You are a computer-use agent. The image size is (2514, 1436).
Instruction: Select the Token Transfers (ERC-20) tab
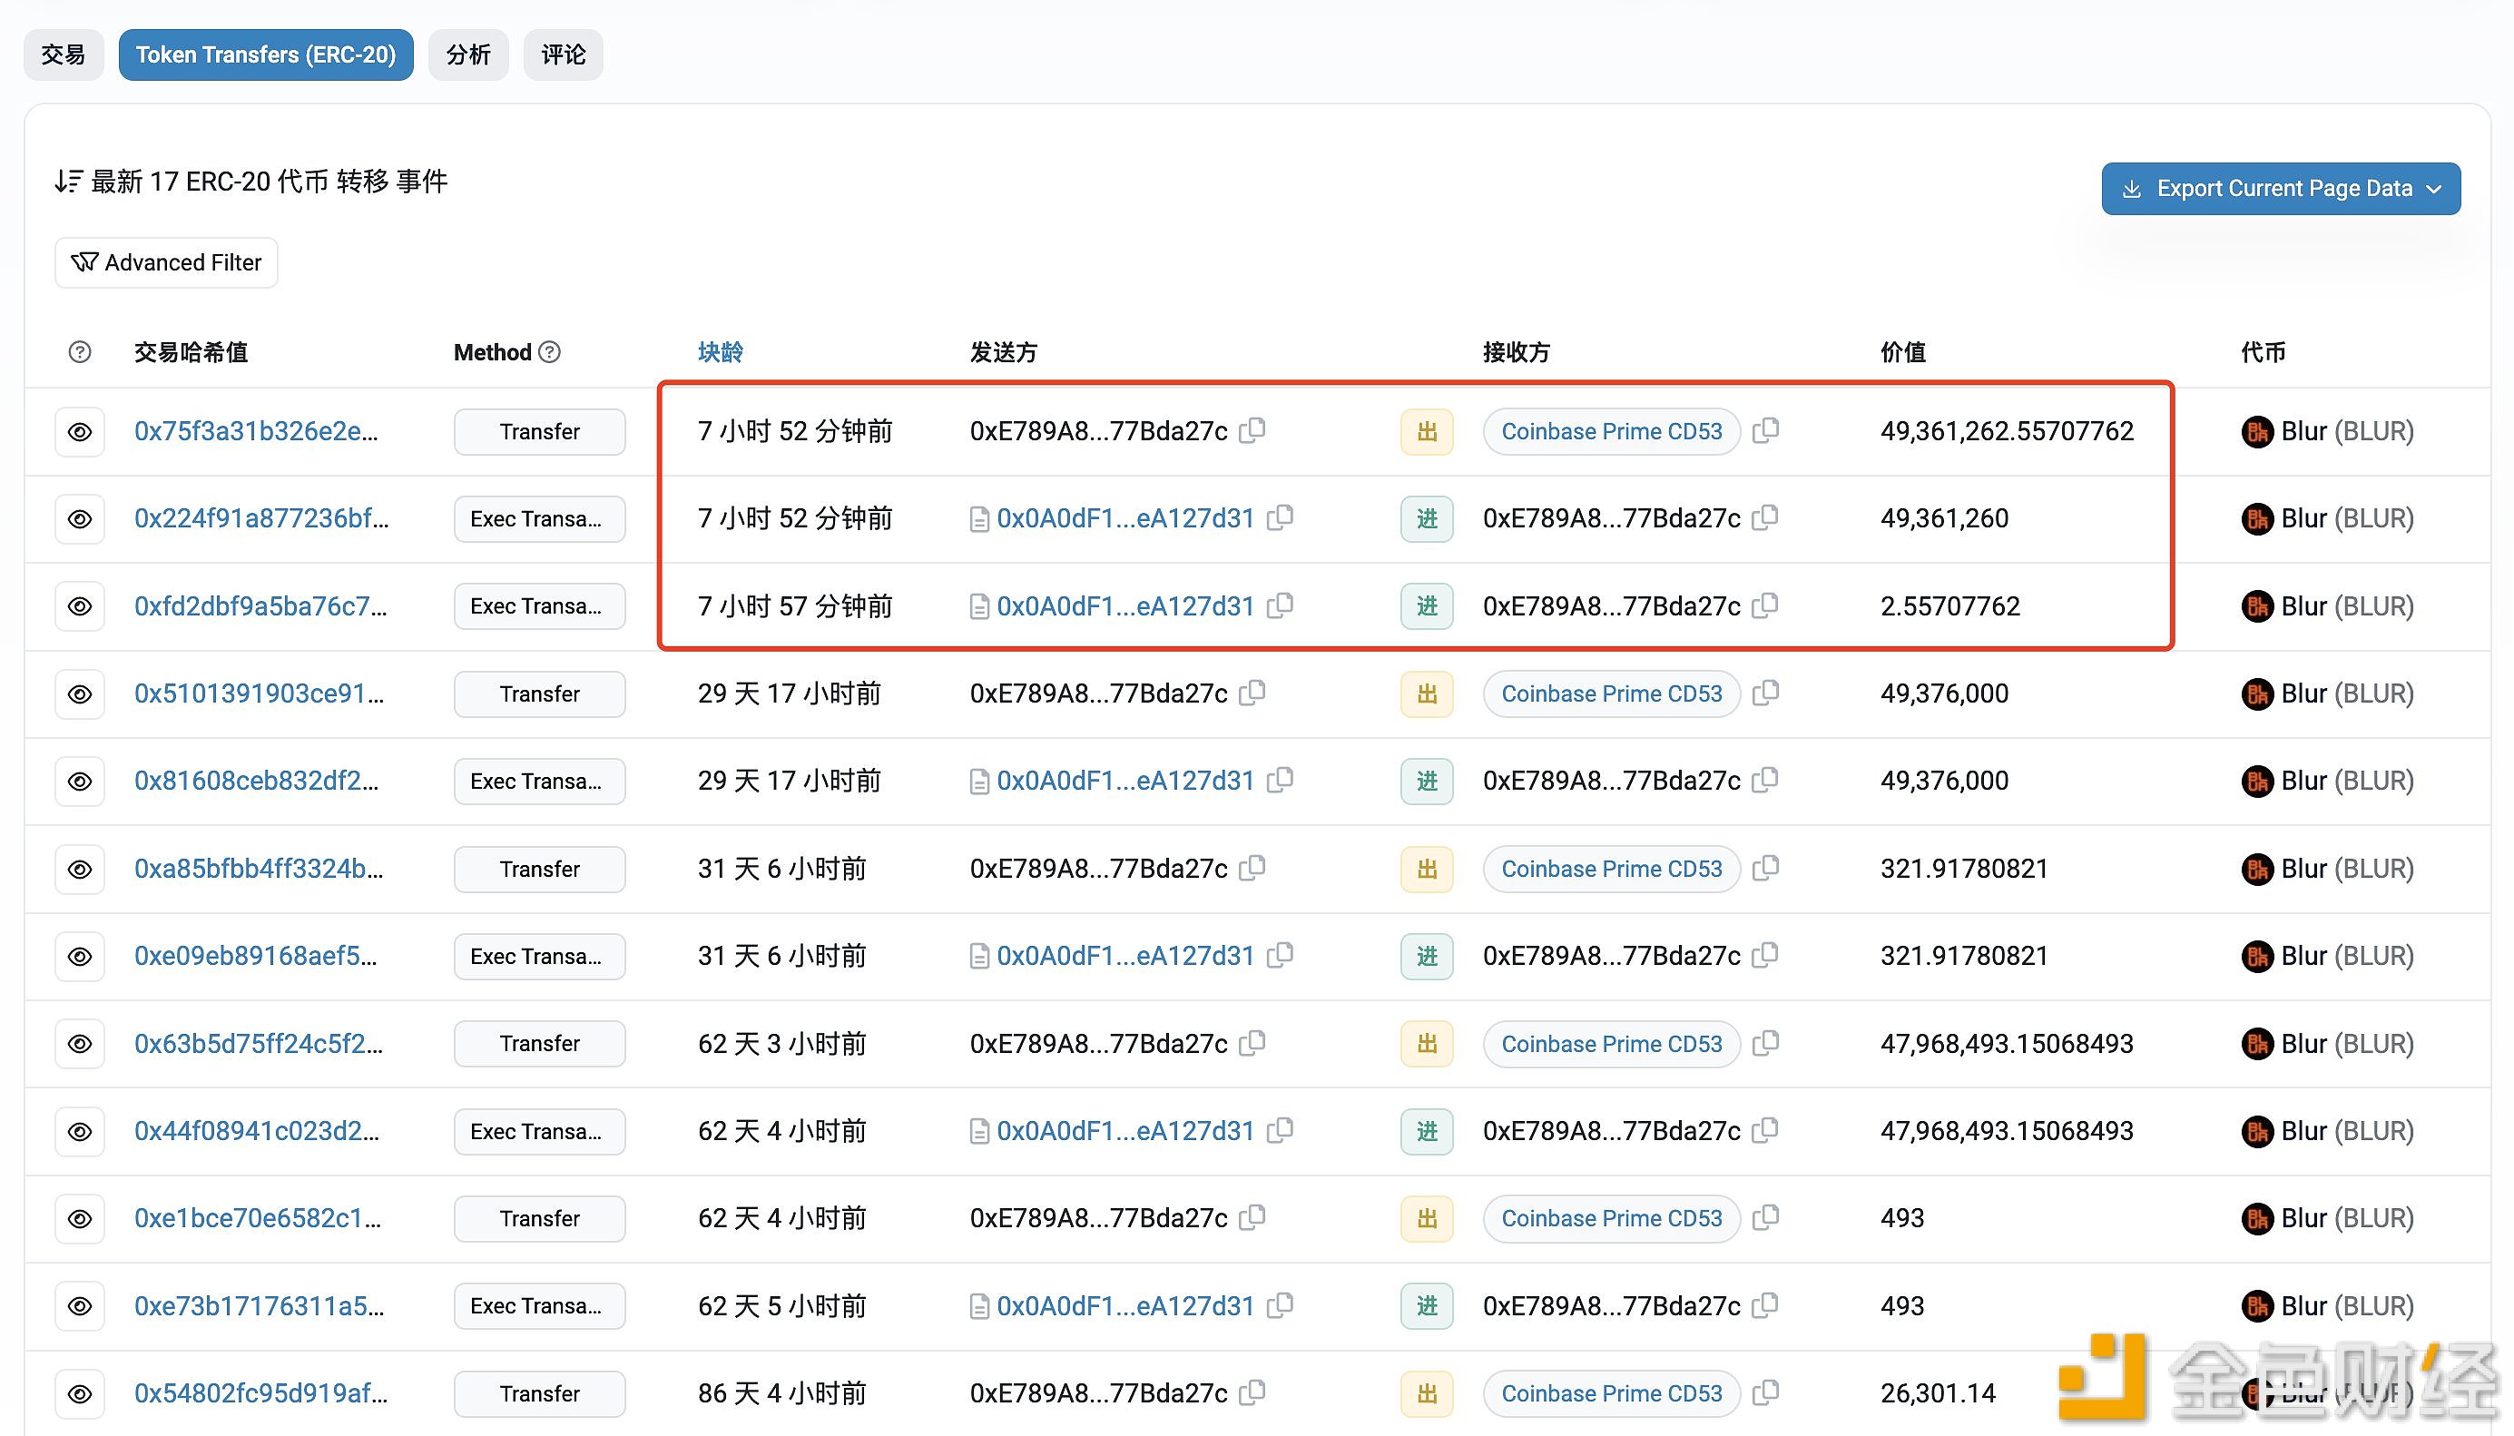(266, 54)
